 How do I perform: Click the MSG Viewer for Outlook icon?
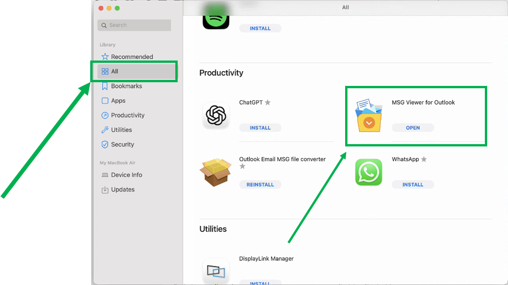[369, 115]
